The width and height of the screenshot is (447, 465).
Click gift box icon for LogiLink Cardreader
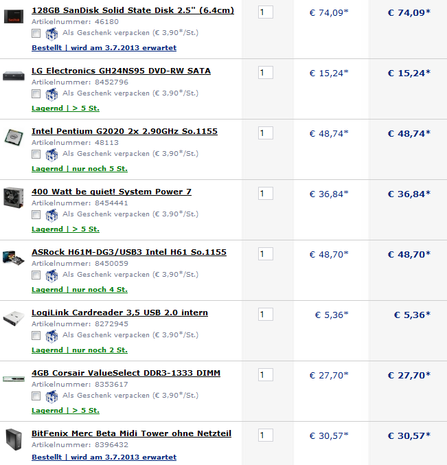[51, 337]
